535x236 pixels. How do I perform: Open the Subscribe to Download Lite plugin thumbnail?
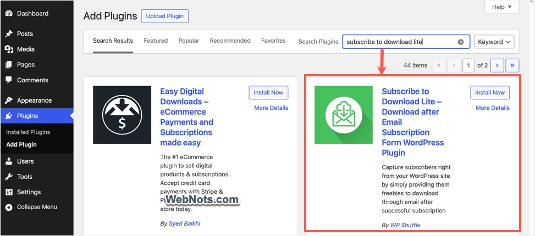coord(344,115)
